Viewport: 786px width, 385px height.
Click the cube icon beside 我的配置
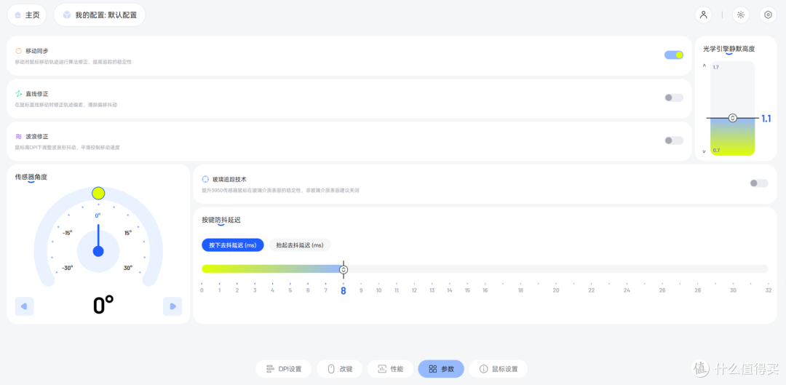[67, 15]
